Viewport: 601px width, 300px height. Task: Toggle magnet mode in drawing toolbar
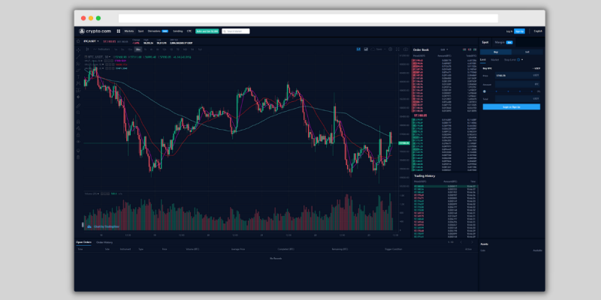pyautogui.click(x=78, y=121)
